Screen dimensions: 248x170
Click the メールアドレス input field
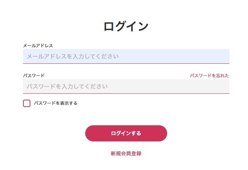click(126, 56)
